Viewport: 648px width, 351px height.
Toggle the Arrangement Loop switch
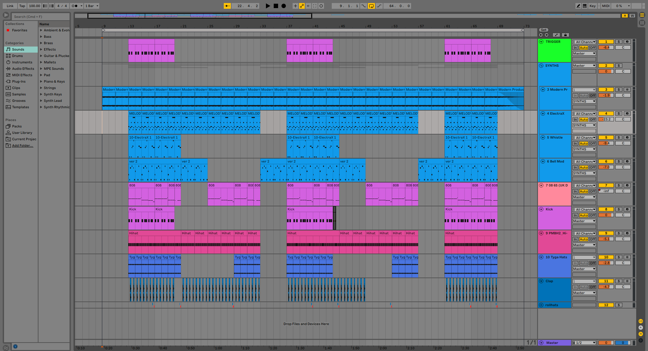pyautogui.click(x=371, y=6)
